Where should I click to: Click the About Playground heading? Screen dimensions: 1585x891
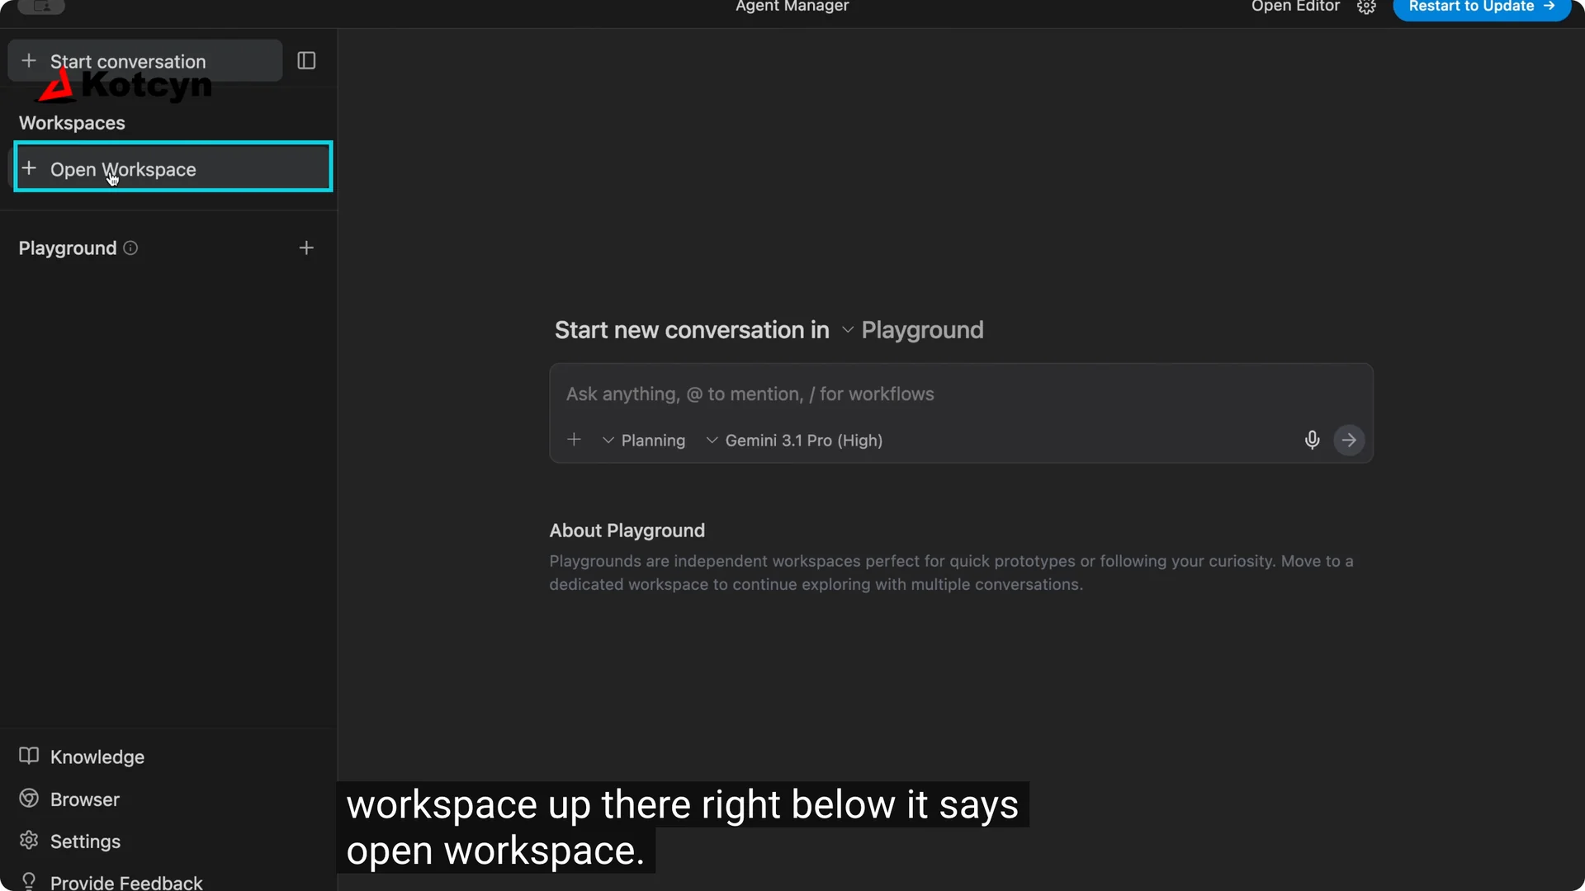pyautogui.click(x=627, y=530)
